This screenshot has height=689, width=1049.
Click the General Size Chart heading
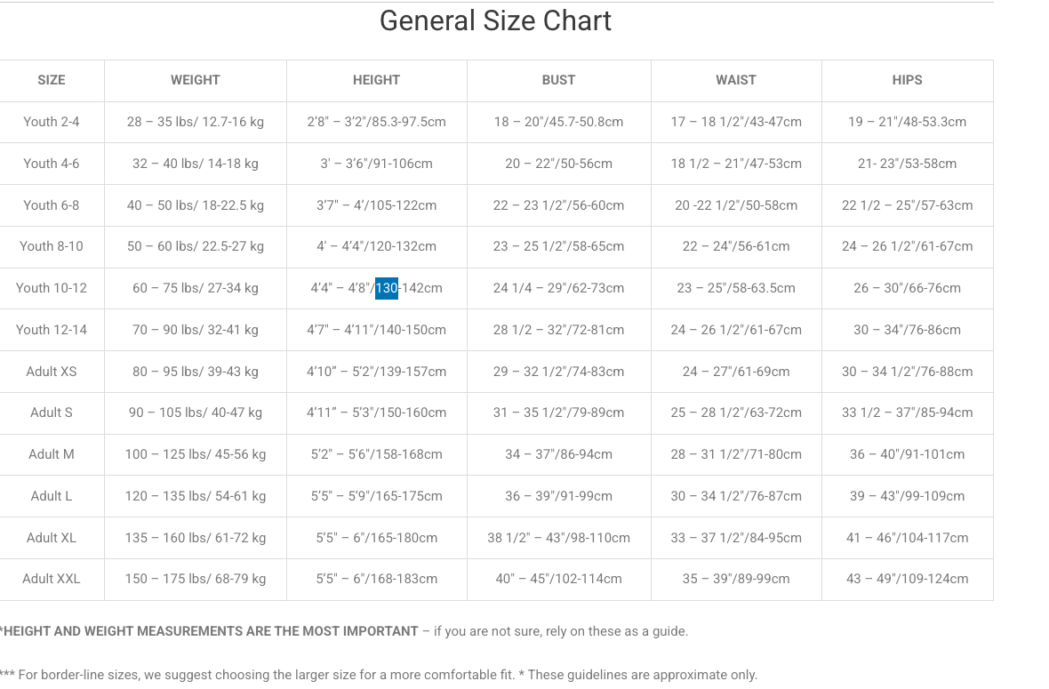(x=495, y=21)
